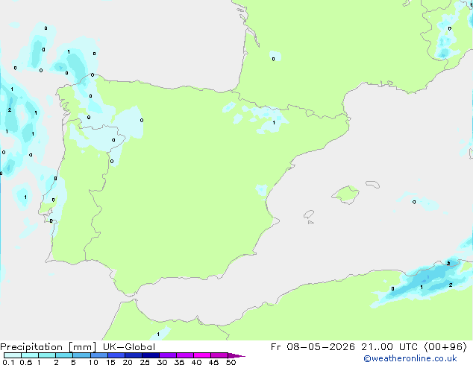Click the Menorca island outline
473x365 pixels.
point(372,184)
